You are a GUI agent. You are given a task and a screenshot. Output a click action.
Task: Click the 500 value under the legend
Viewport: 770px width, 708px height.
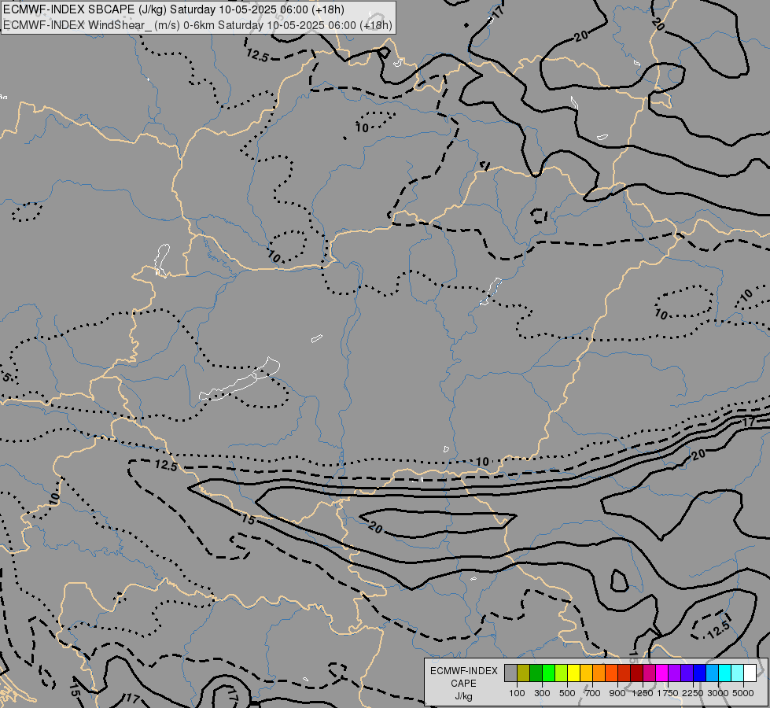pyautogui.click(x=567, y=693)
